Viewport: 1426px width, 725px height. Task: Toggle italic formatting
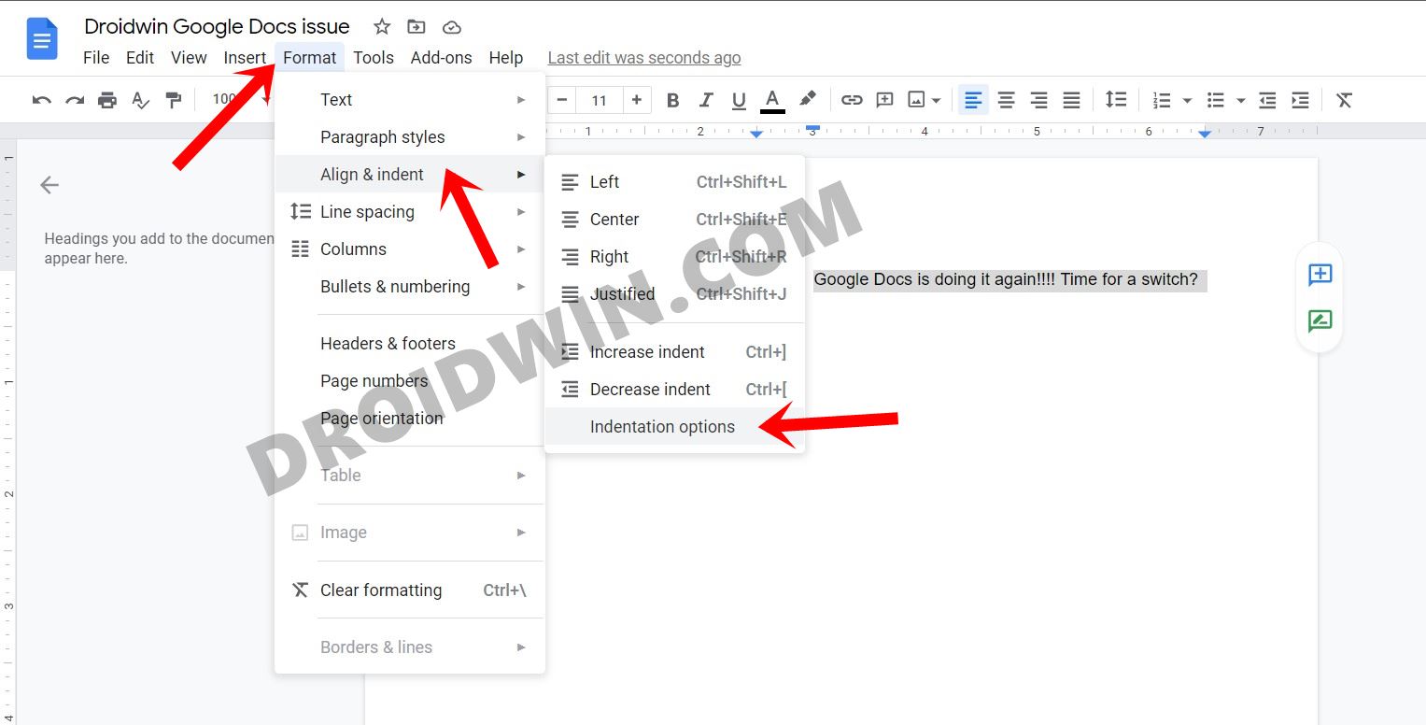pos(706,100)
